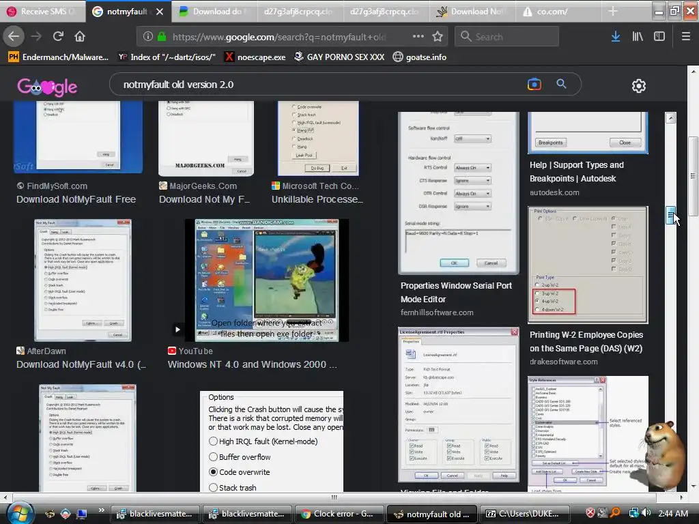Close the active notmyfault tab
Viewport: 699px width, 524px height.
pos(160,12)
